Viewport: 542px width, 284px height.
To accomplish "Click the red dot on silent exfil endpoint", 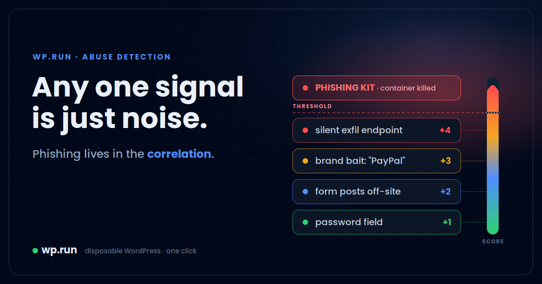I will (x=305, y=130).
